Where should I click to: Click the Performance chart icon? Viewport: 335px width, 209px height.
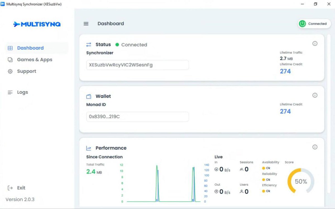(89, 148)
